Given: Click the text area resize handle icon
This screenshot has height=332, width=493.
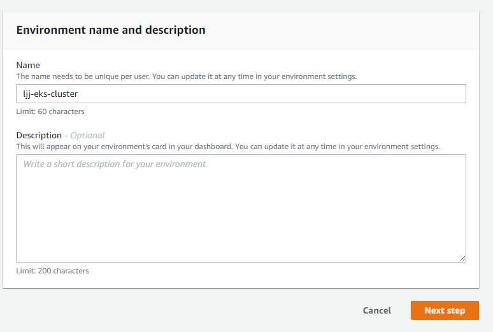Looking at the screenshot, I should coord(462,258).
